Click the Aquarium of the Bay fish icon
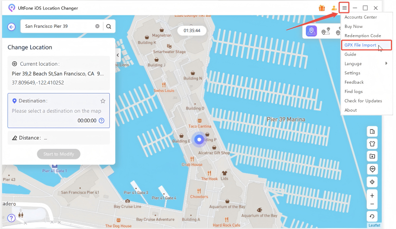This screenshot has width=396, height=229. [259, 210]
